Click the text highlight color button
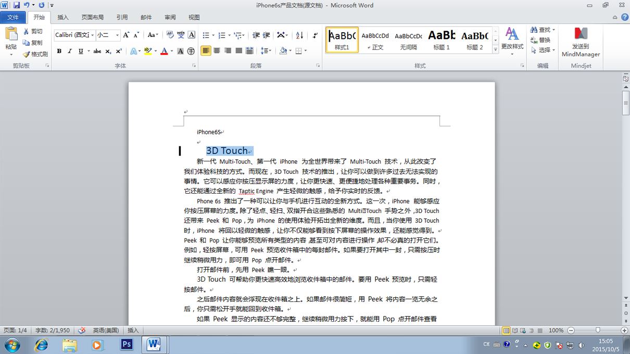The height and width of the screenshot is (354, 630). pyautogui.click(x=148, y=51)
